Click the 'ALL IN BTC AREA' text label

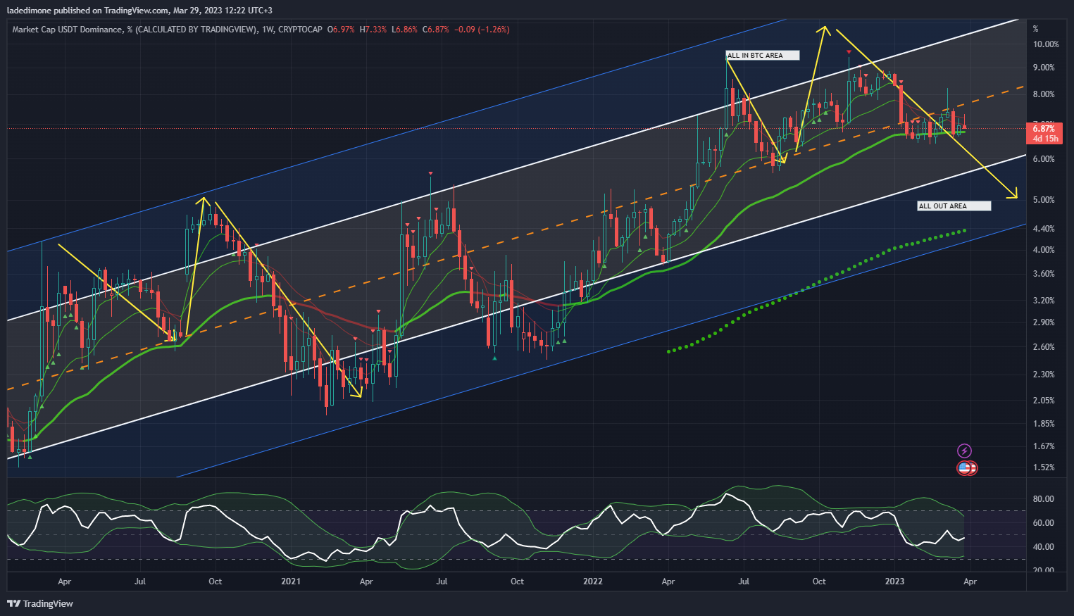click(762, 56)
